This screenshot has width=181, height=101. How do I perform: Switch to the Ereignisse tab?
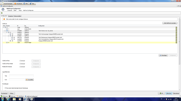pyautogui.click(x=10, y=16)
